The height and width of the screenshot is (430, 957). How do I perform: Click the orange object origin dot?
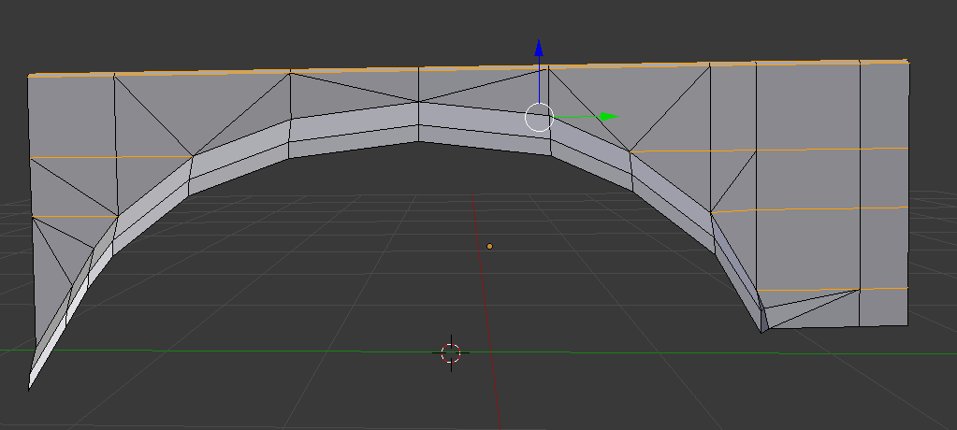489,247
